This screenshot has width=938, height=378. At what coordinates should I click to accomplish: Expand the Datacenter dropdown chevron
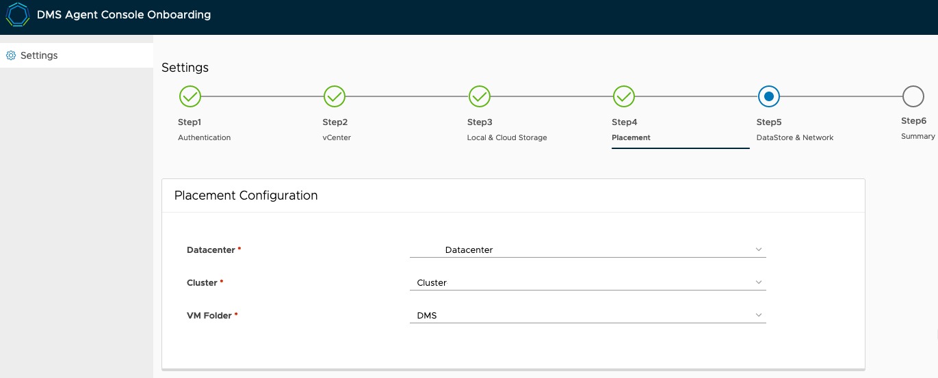point(759,249)
